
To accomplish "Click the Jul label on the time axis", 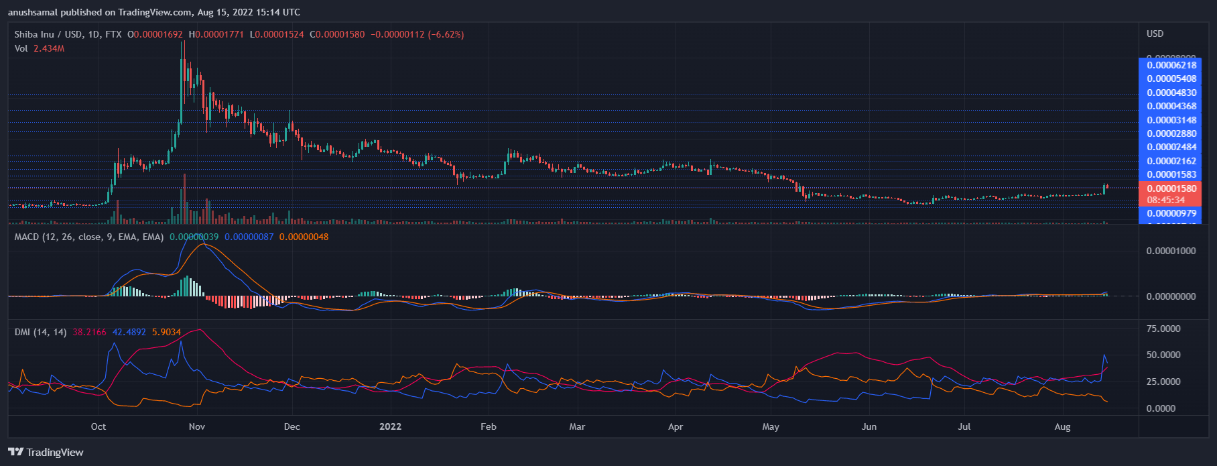I will coord(964,426).
